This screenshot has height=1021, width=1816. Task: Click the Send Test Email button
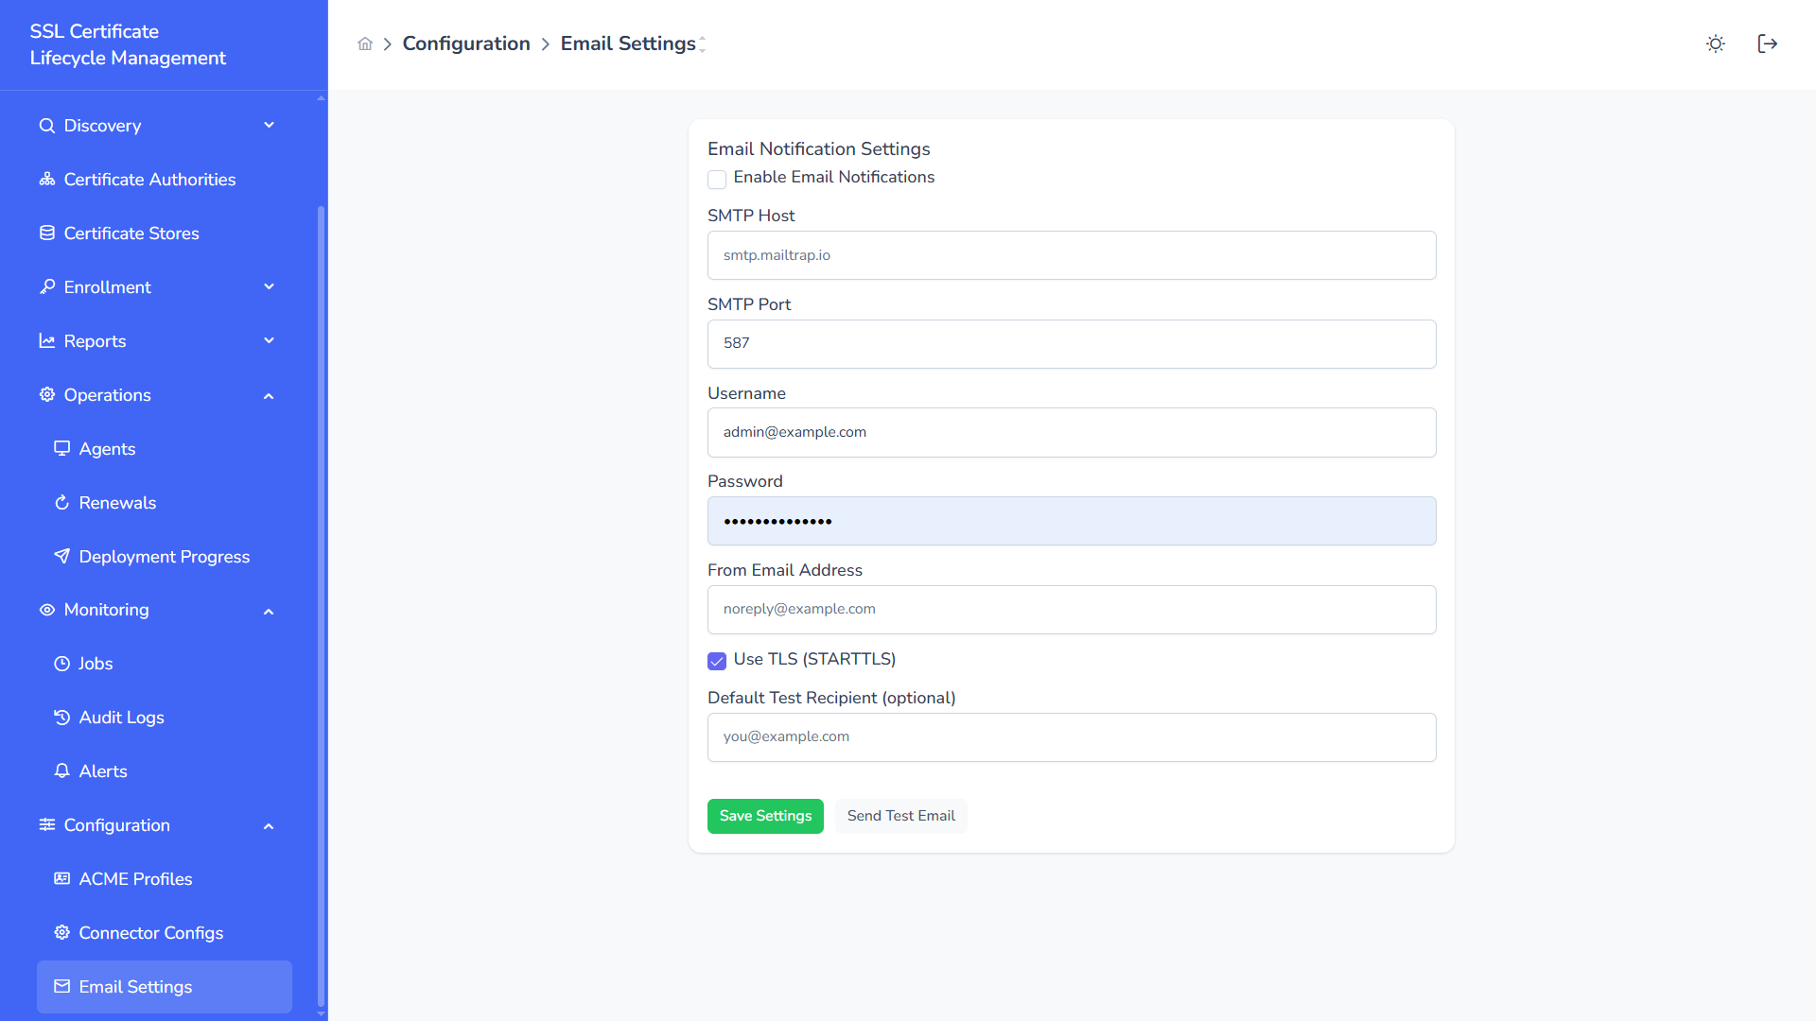click(x=900, y=816)
